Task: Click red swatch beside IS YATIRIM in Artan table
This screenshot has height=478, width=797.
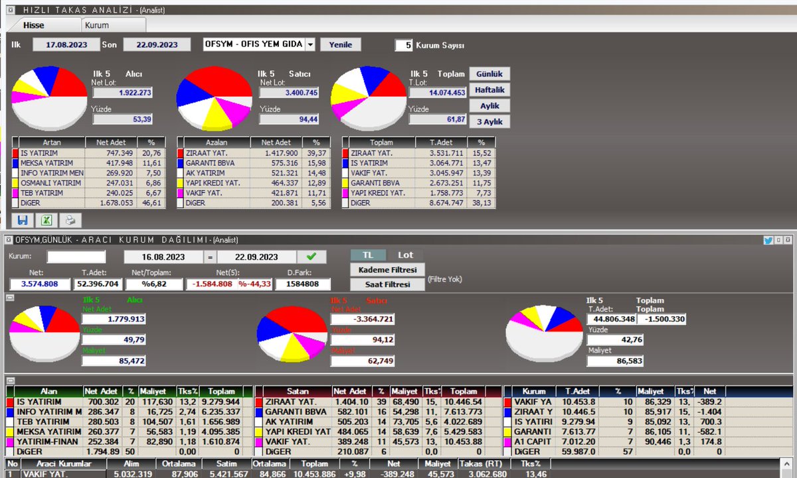Action: click(x=16, y=152)
